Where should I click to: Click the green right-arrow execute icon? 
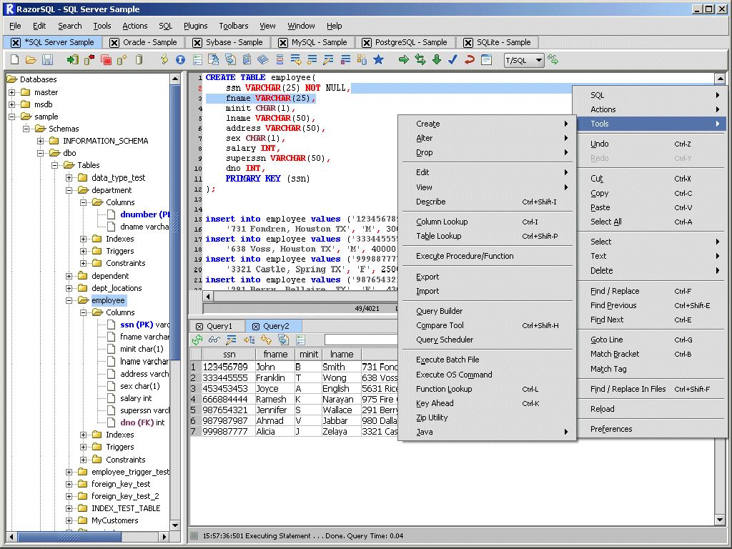[x=404, y=60]
